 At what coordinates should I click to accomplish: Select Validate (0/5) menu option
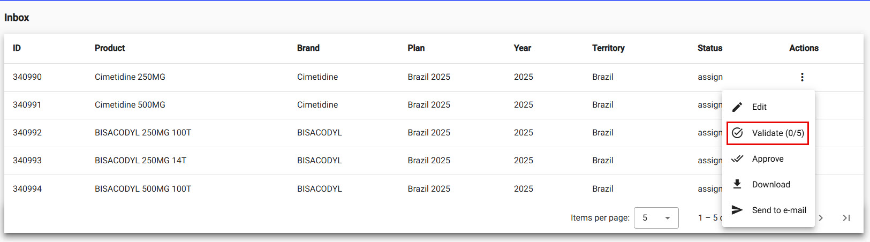pos(777,133)
